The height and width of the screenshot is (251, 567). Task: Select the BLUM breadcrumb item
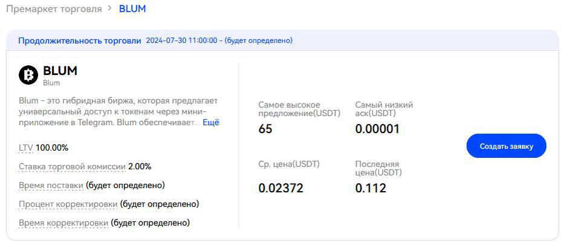(132, 9)
